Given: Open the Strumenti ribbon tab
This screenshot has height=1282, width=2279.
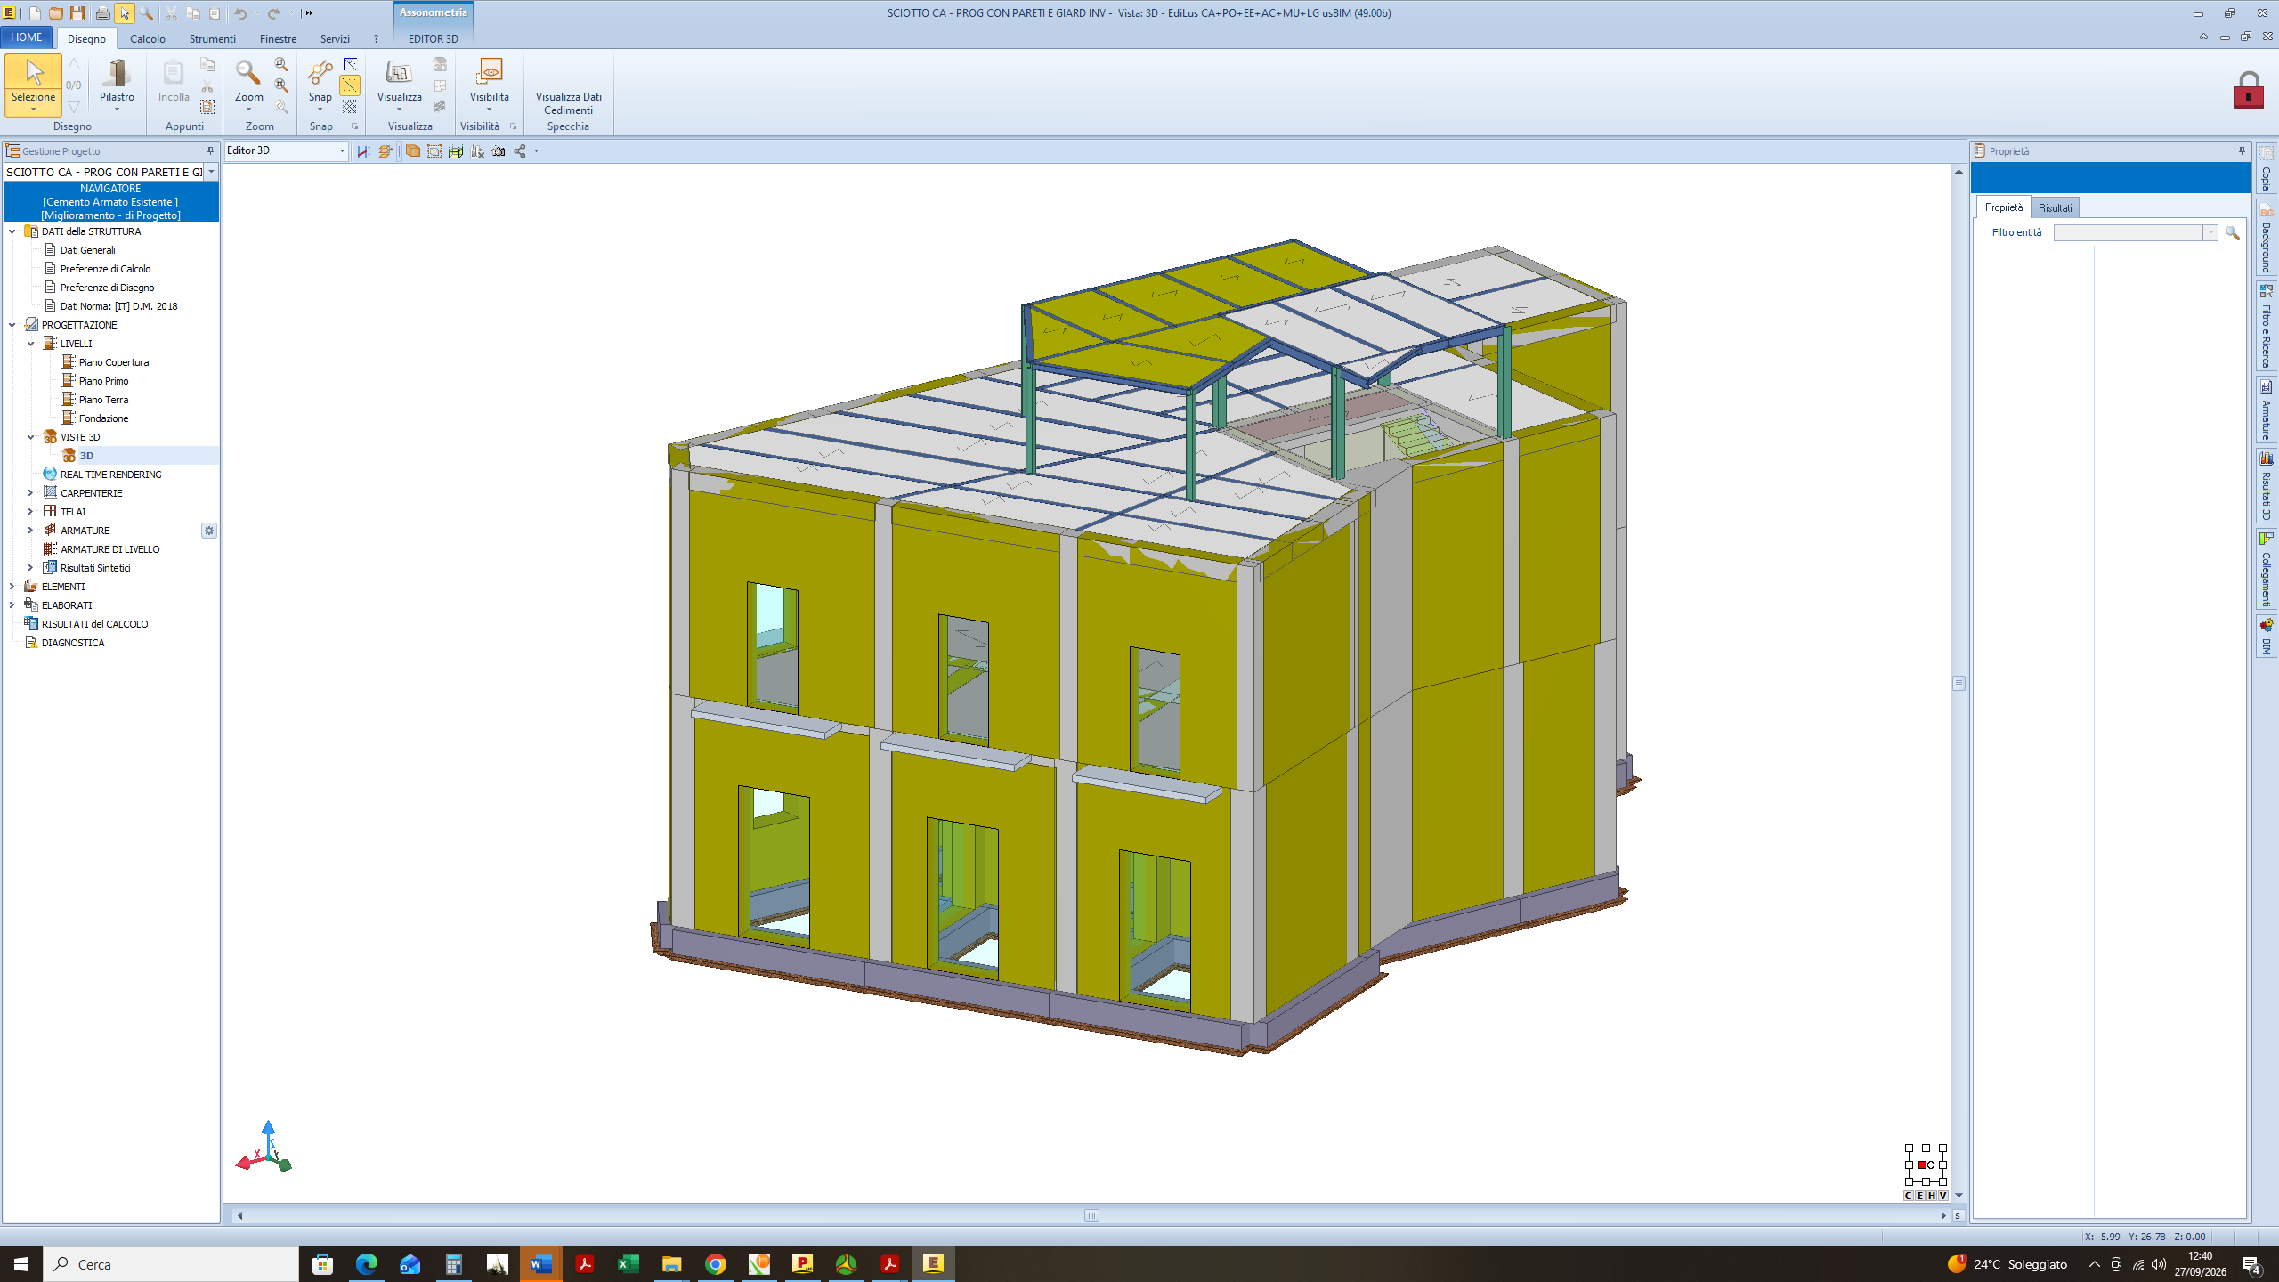Looking at the screenshot, I should pyautogui.click(x=212, y=38).
